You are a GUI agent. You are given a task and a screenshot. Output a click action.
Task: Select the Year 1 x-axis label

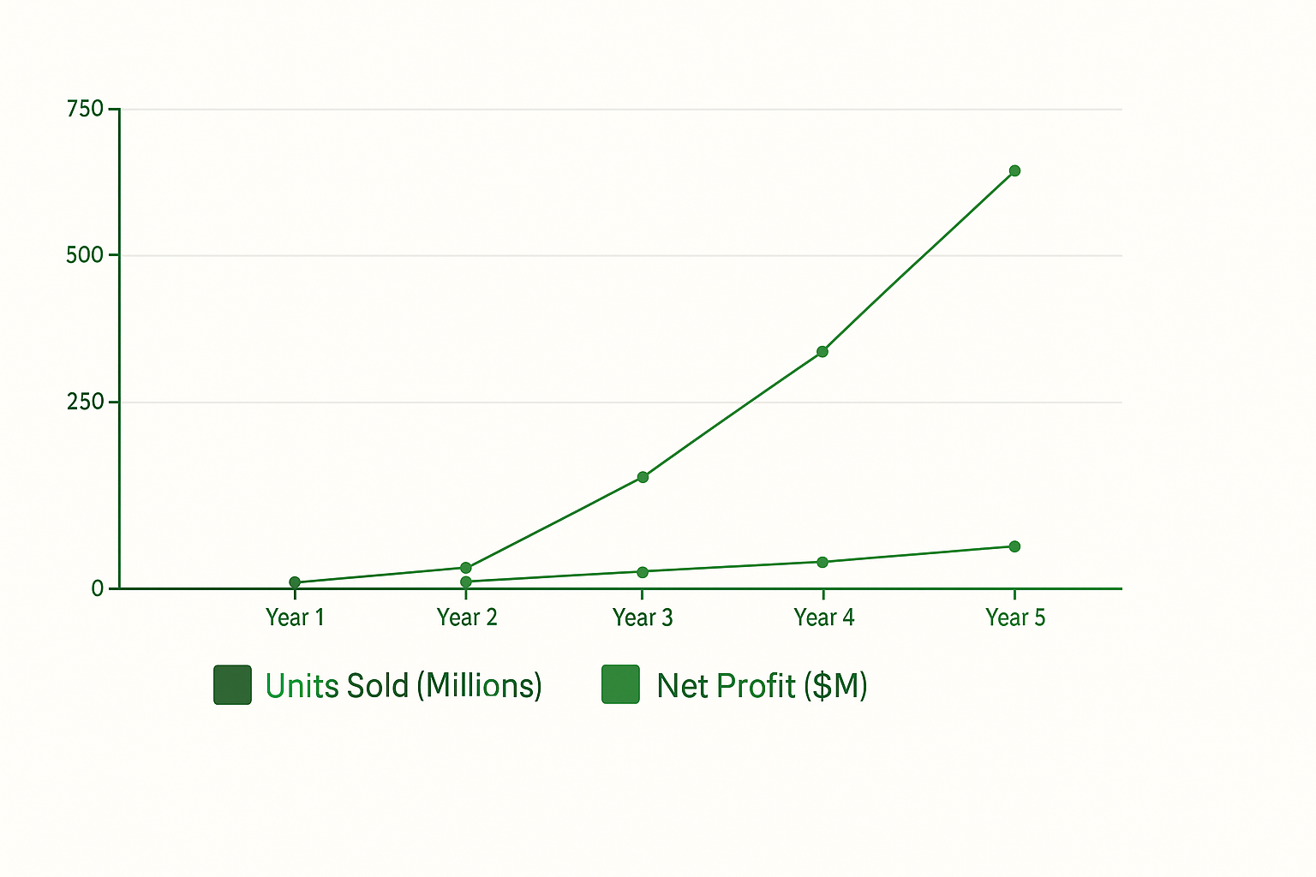295,617
